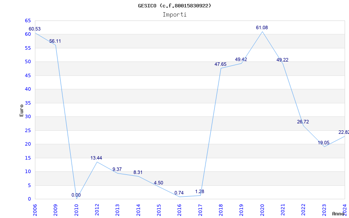Select data label 13.44
This screenshot has height=218, width=349.
[96, 158]
